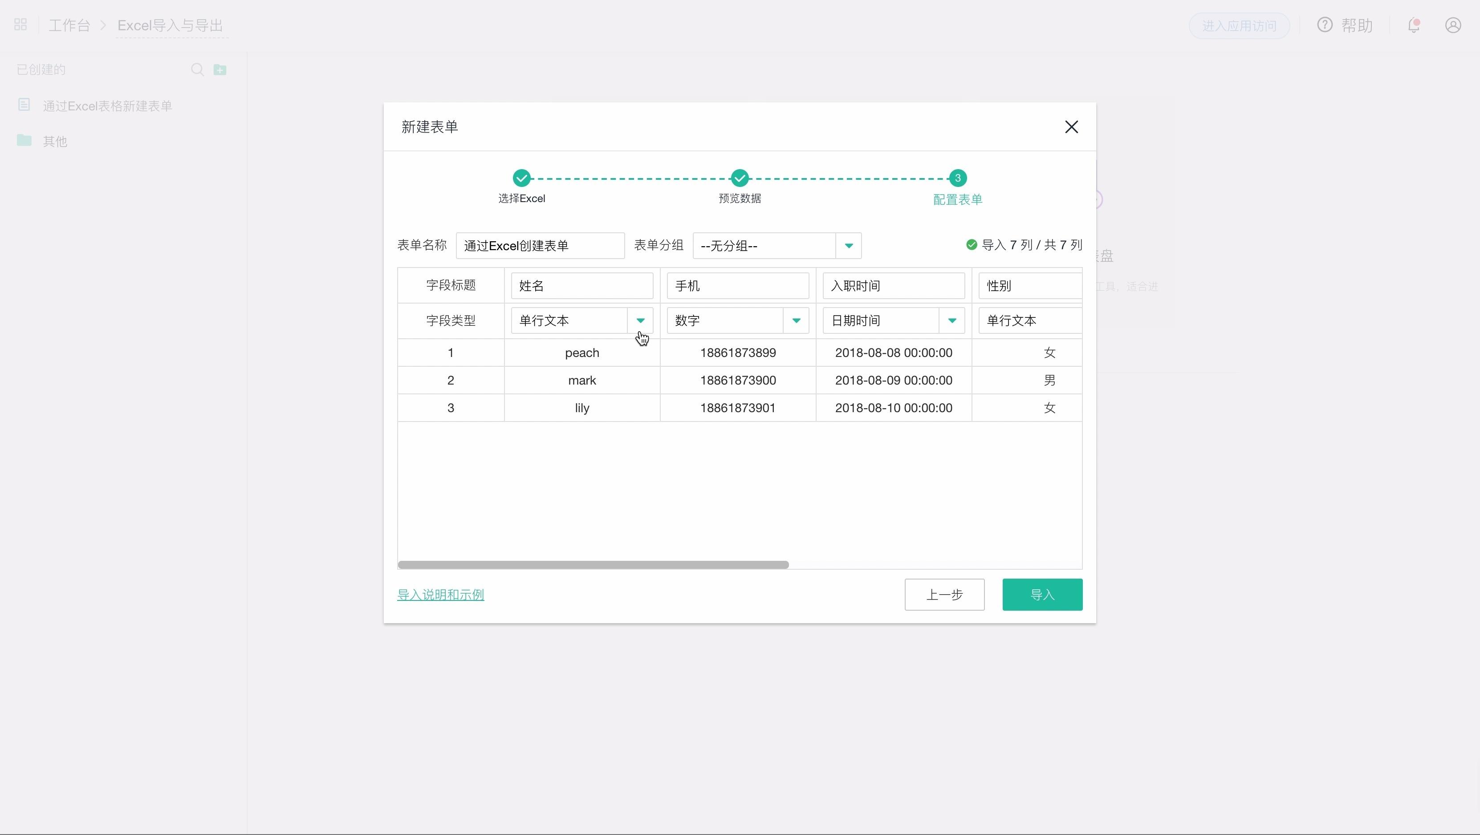
Task: Go to 工作台 breadcrumb
Action: click(69, 25)
